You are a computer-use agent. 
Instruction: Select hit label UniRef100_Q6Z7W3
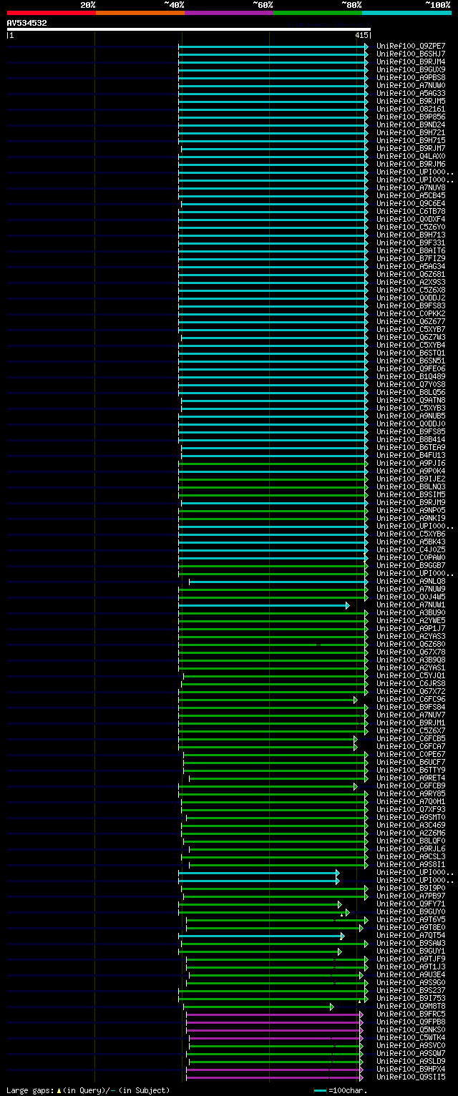click(411, 337)
